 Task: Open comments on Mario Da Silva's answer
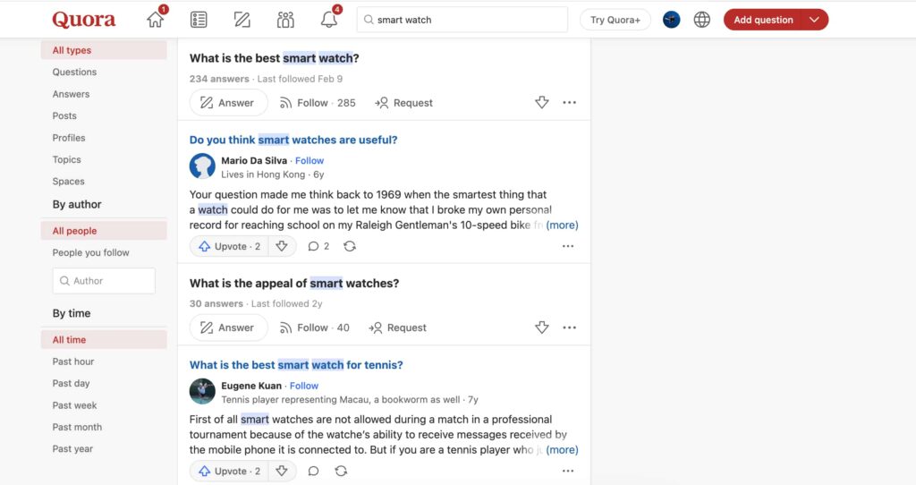coord(318,246)
